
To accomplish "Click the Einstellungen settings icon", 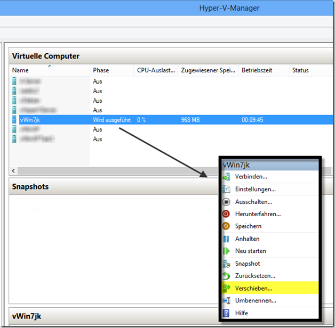I will pos(226,189).
